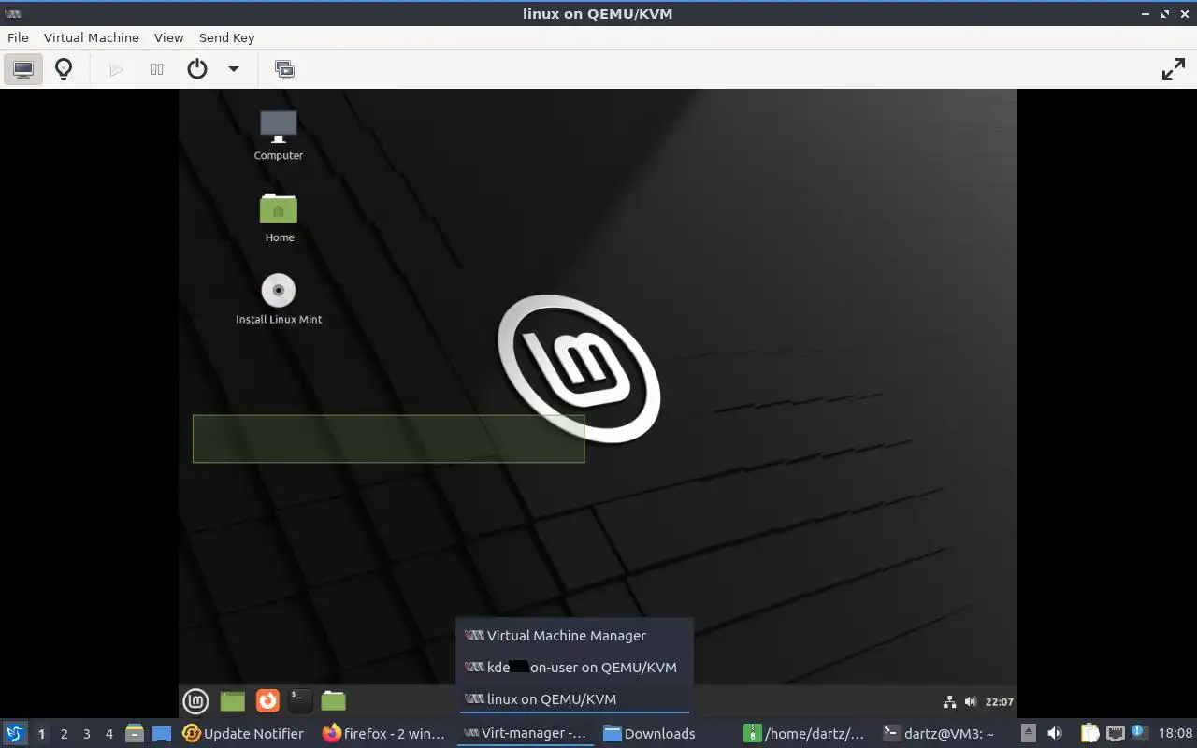This screenshot has height=748, width=1197.
Task: Choose the kde on-user QEMU/KVM window entry
Action: 574,668
